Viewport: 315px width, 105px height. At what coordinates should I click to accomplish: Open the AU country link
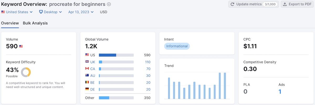[x=93, y=75]
